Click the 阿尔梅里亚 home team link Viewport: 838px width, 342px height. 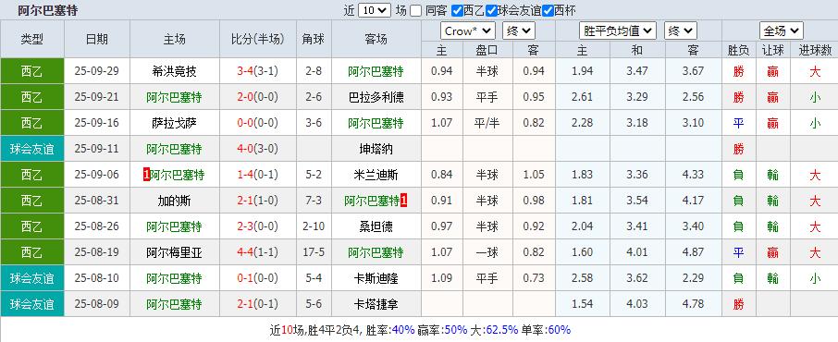click(174, 252)
